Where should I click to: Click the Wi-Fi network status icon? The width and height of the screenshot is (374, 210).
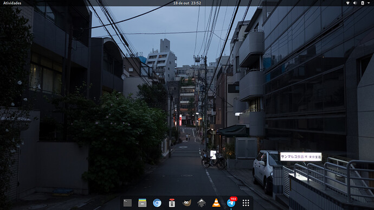[348, 3]
